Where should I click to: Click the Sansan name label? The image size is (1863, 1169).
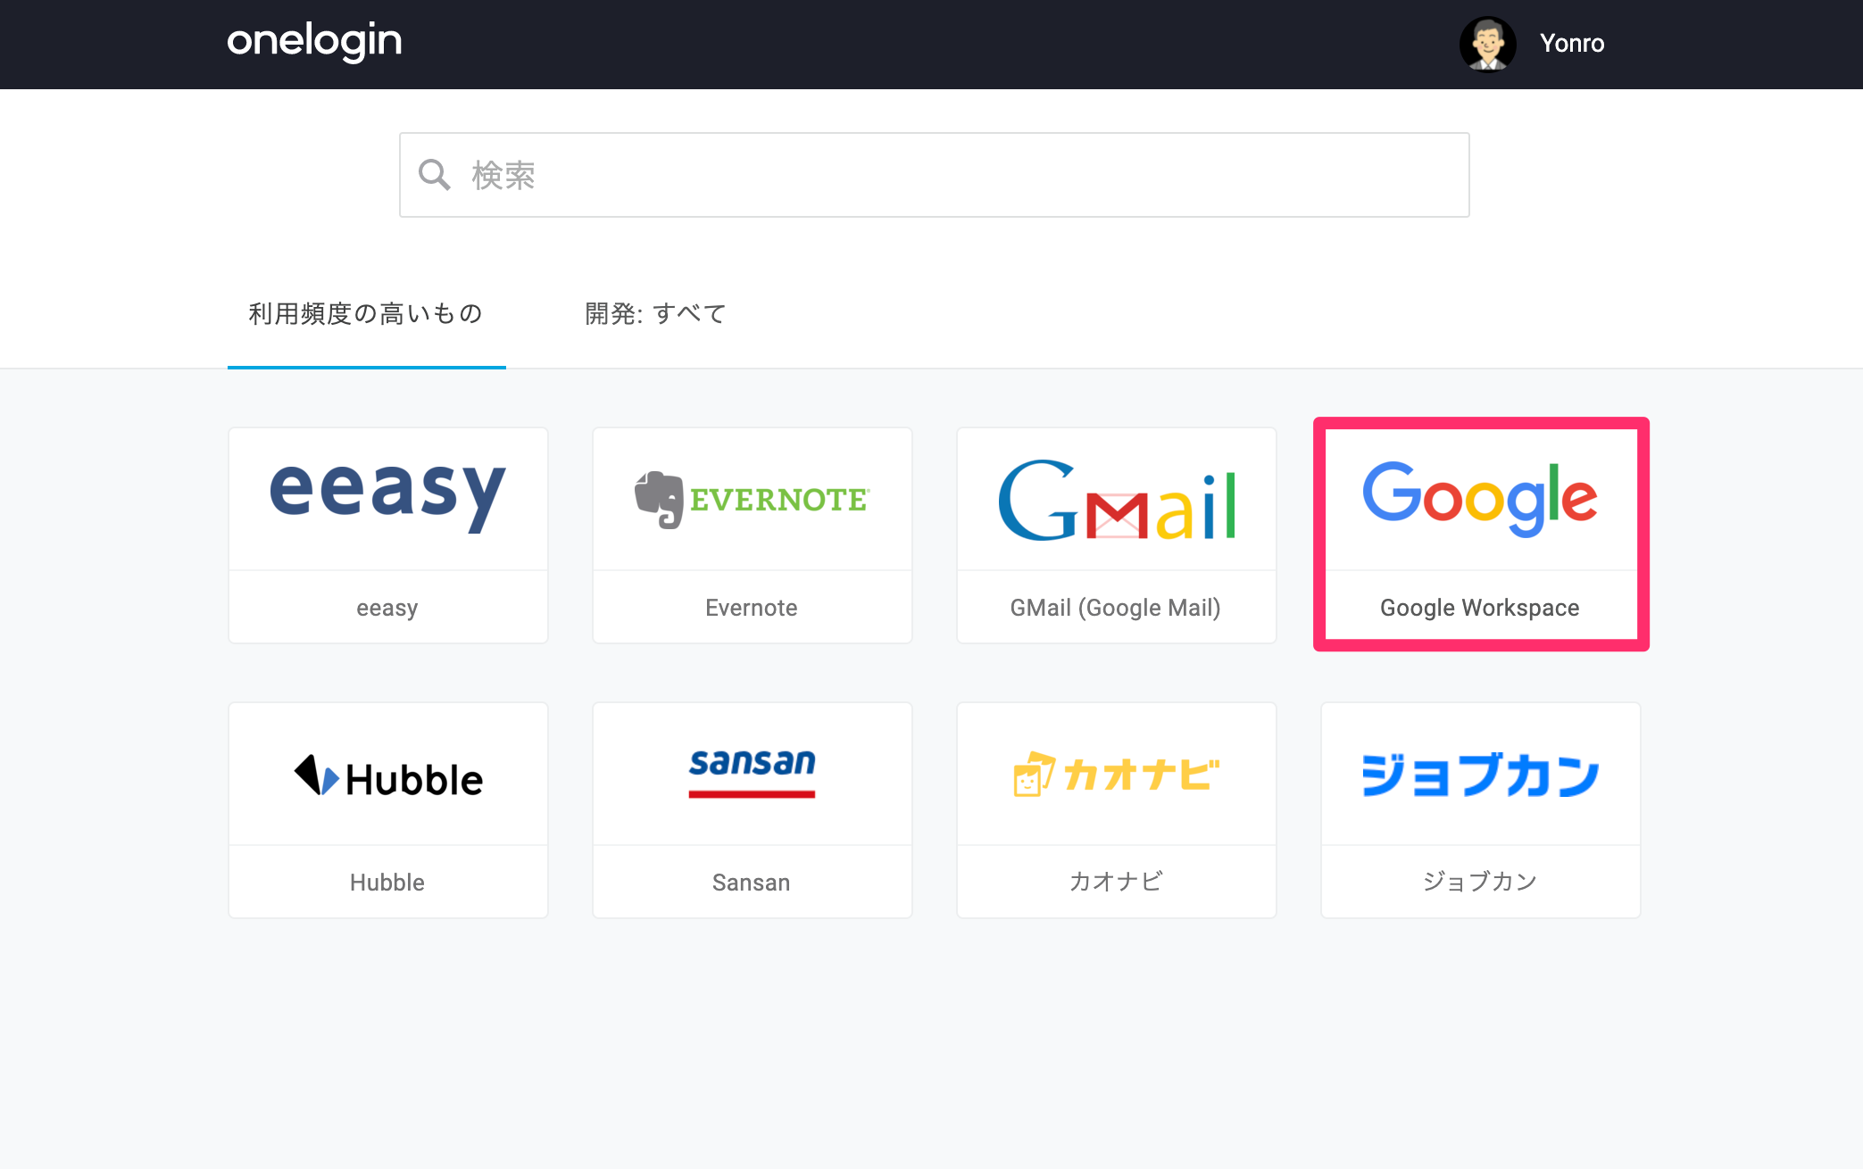[752, 883]
